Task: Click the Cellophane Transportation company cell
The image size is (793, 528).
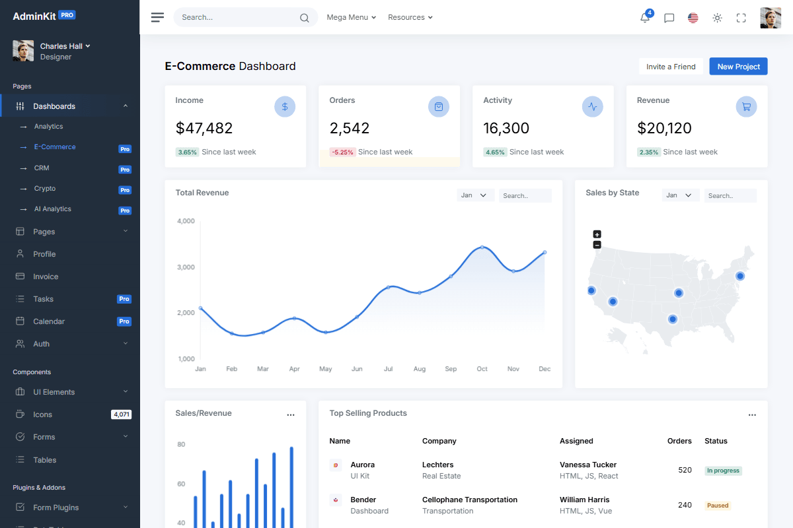Action: [x=470, y=500]
